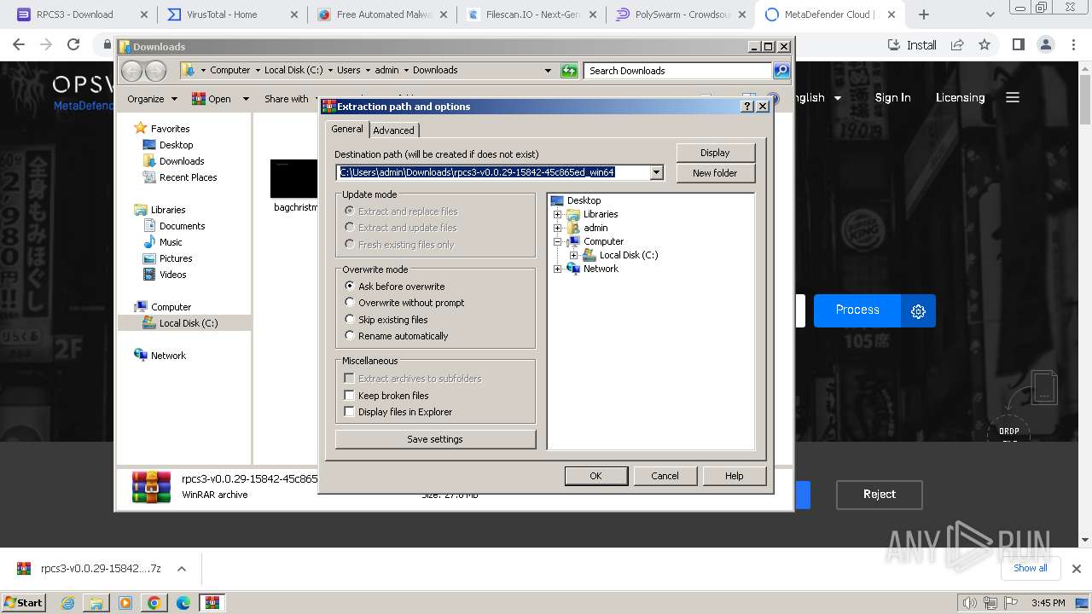Expand admin node in folder tree
The width and height of the screenshot is (1092, 614).
[558, 228]
